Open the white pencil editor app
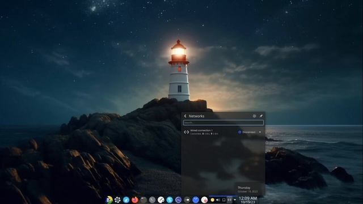The image size is (363, 204). click(161, 199)
